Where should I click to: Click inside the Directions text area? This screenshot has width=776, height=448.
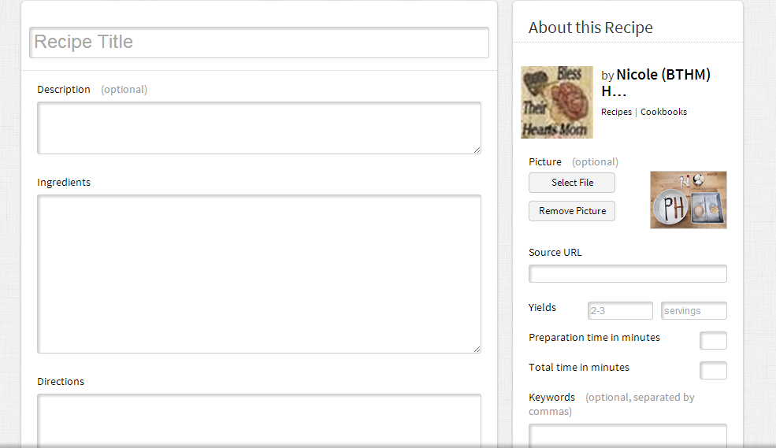[258, 420]
